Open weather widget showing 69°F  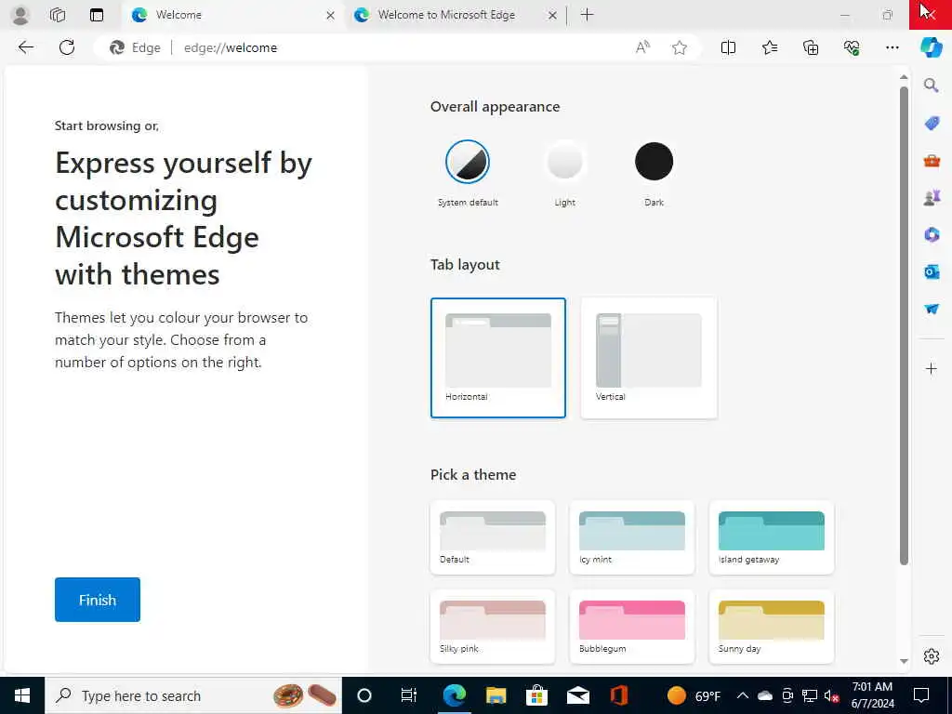[694, 695]
